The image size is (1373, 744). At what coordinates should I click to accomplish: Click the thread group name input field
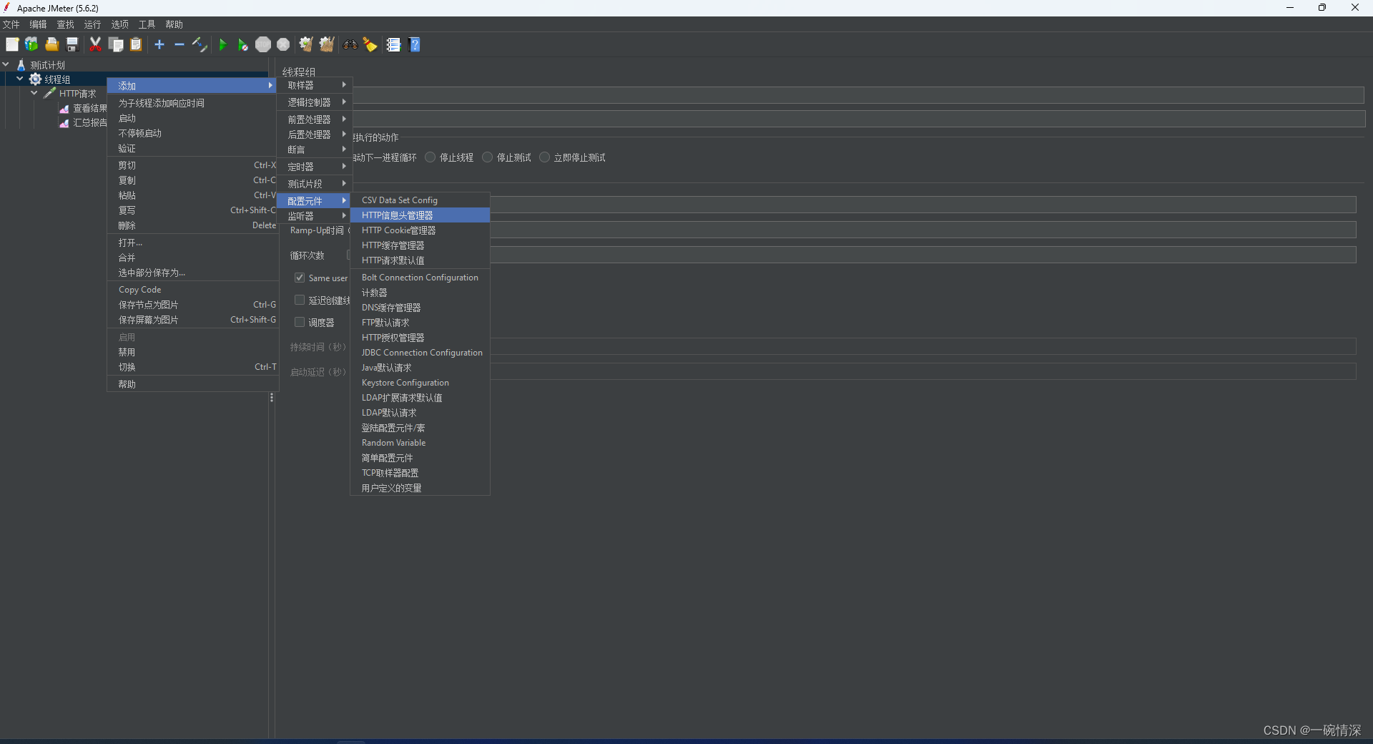coord(858,95)
